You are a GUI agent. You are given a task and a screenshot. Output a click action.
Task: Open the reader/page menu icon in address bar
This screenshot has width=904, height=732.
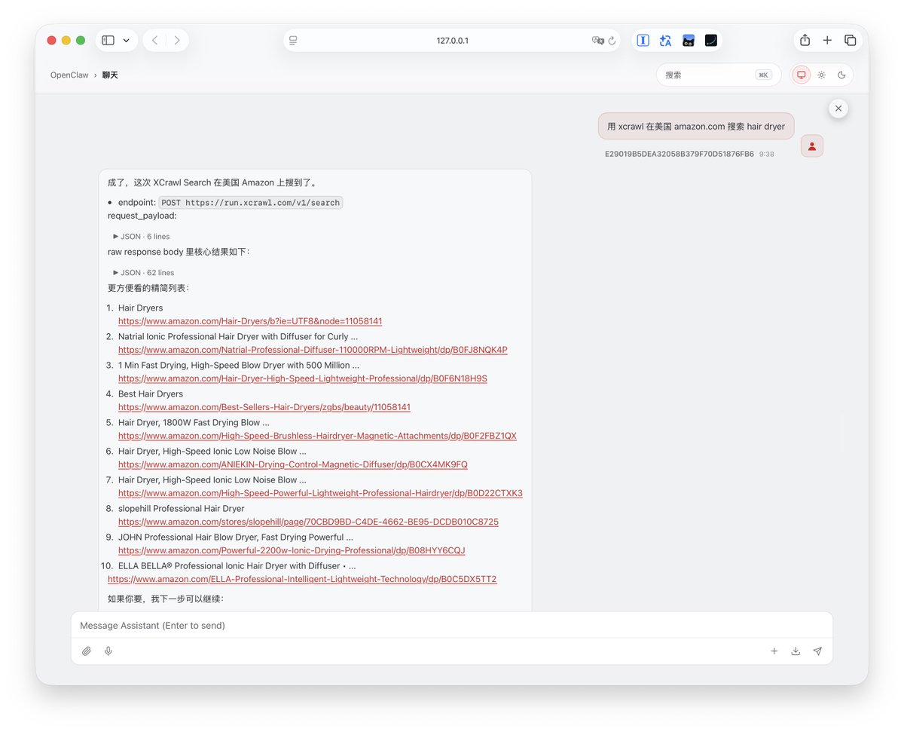coord(293,41)
